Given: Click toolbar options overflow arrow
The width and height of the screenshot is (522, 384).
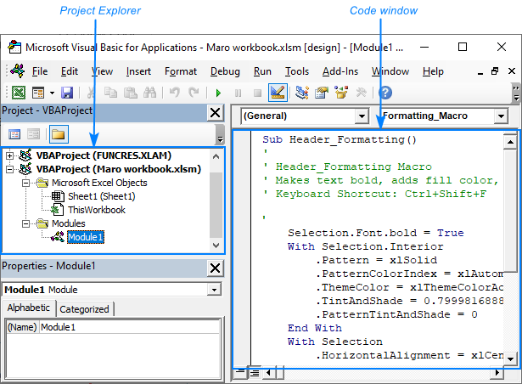Looking at the screenshot, I should 516,93.
